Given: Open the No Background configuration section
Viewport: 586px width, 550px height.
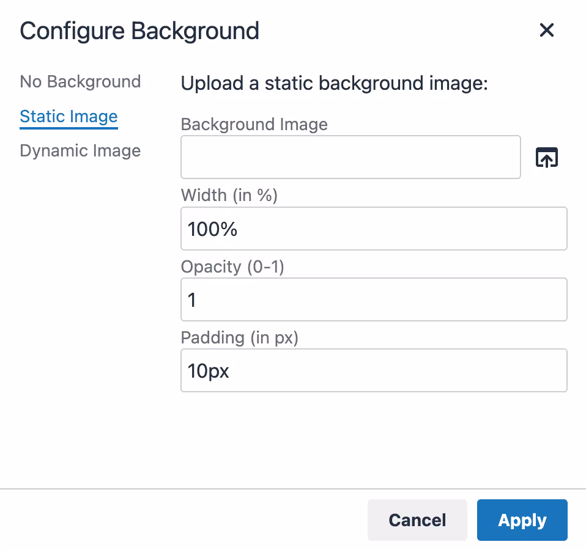Looking at the screenshot, I should (80, 81).
